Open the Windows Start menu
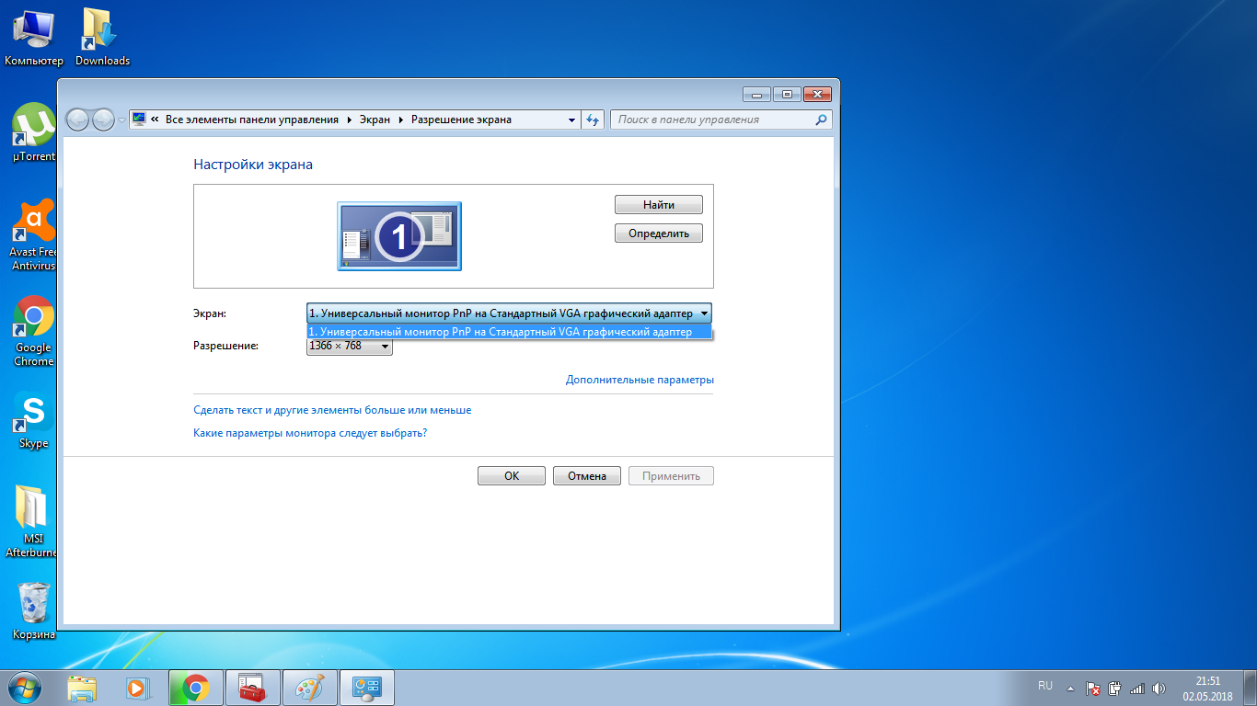 [x=26, y=687]
